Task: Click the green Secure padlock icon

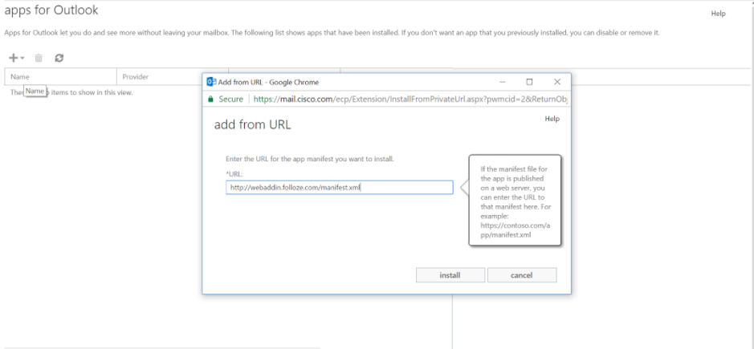Action: (210, 99)
